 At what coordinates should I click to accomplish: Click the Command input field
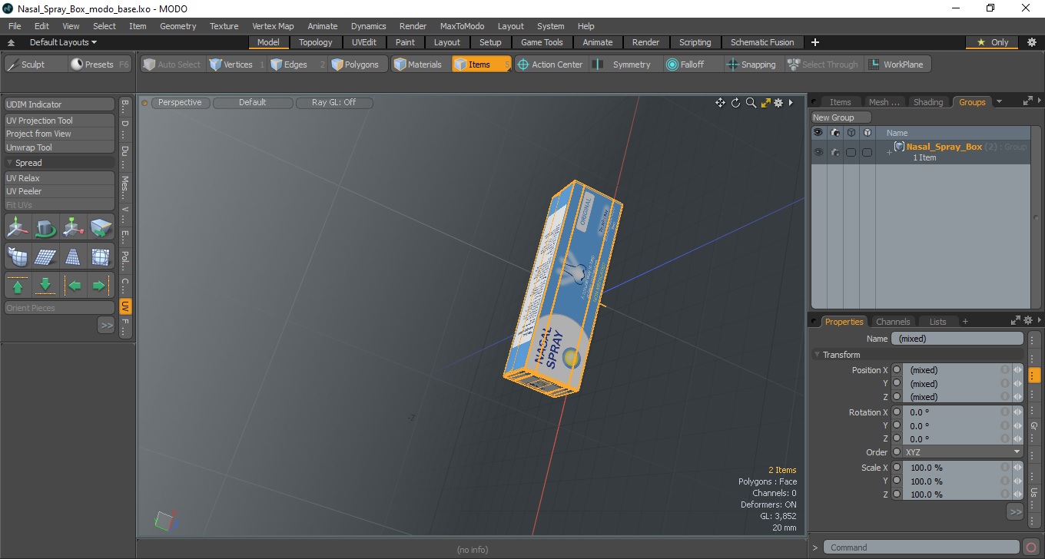click(922, 547)
